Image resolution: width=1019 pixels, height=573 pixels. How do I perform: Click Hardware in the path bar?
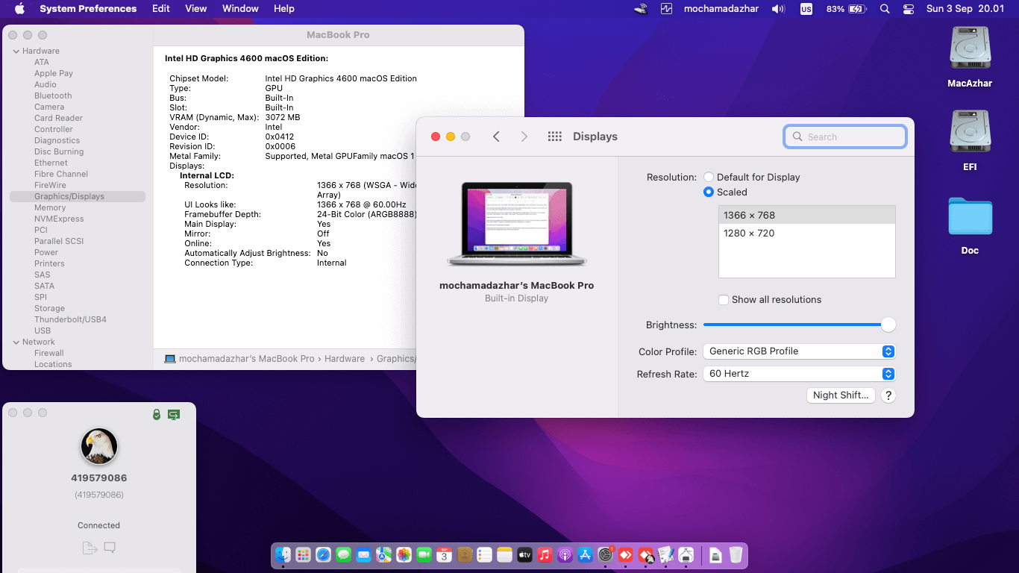coord(345,359)
